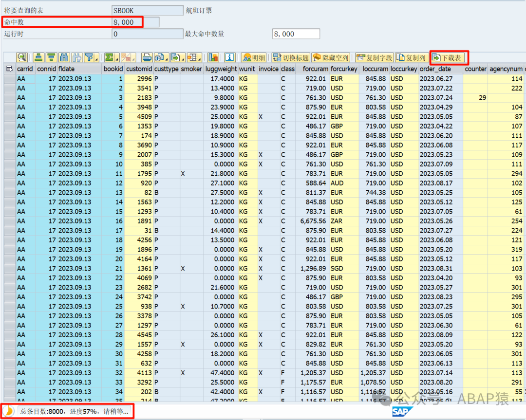Select the fldate column header
This screenshot has height=420, width=526.
point(79,69)
